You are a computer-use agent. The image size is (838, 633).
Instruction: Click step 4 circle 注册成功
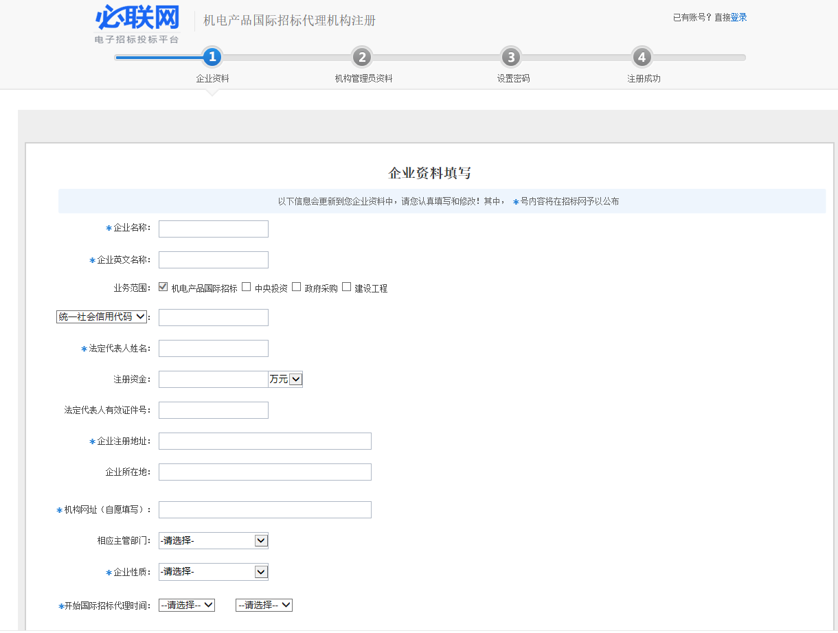coord(642,58)
